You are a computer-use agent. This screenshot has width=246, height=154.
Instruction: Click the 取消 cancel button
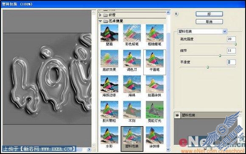(x=209, y=22)
